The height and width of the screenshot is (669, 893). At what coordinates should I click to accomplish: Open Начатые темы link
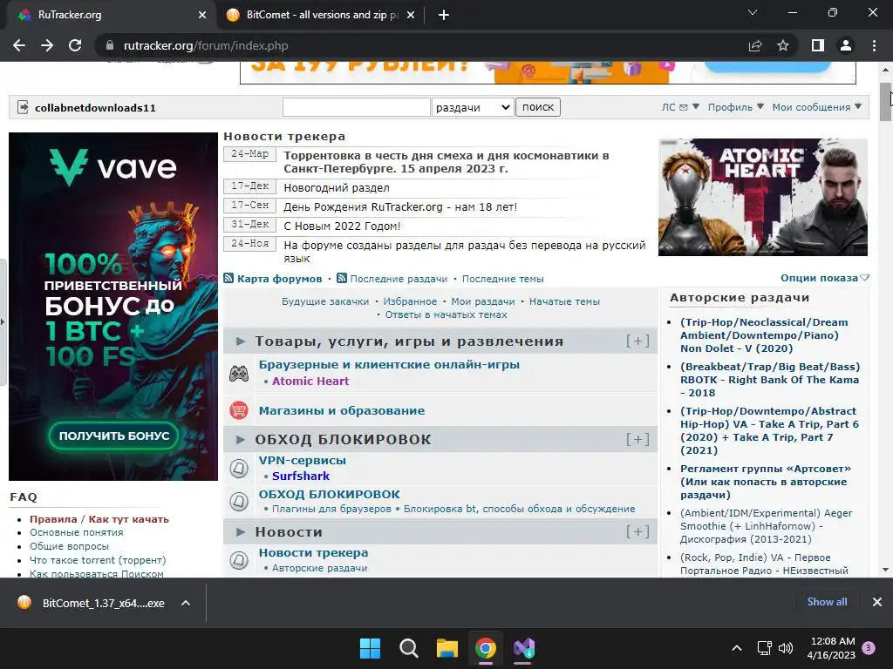point(564,301)
